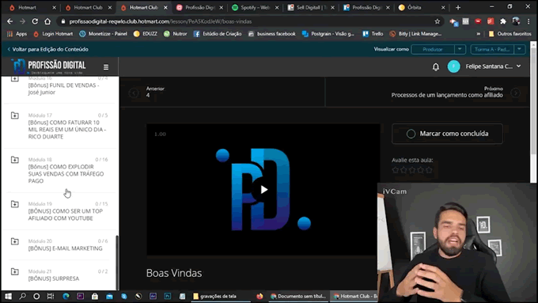Open the taskbar search magnifier
The height and width of the screenshot is (303, 538).
pyautogui.click(x=23, y=296)
